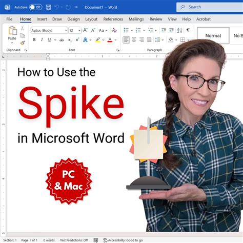Apply superscript formatting
This screenshot has height=243, width=243.
point(77,39)
